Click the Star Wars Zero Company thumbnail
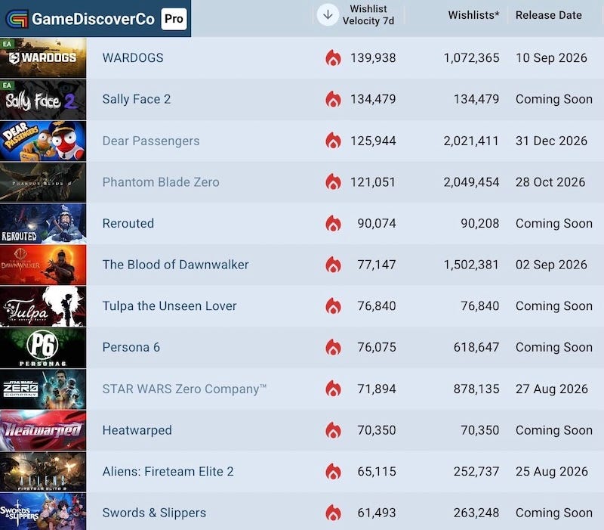The height and width of the screenshot is (530, 604). 43,389
